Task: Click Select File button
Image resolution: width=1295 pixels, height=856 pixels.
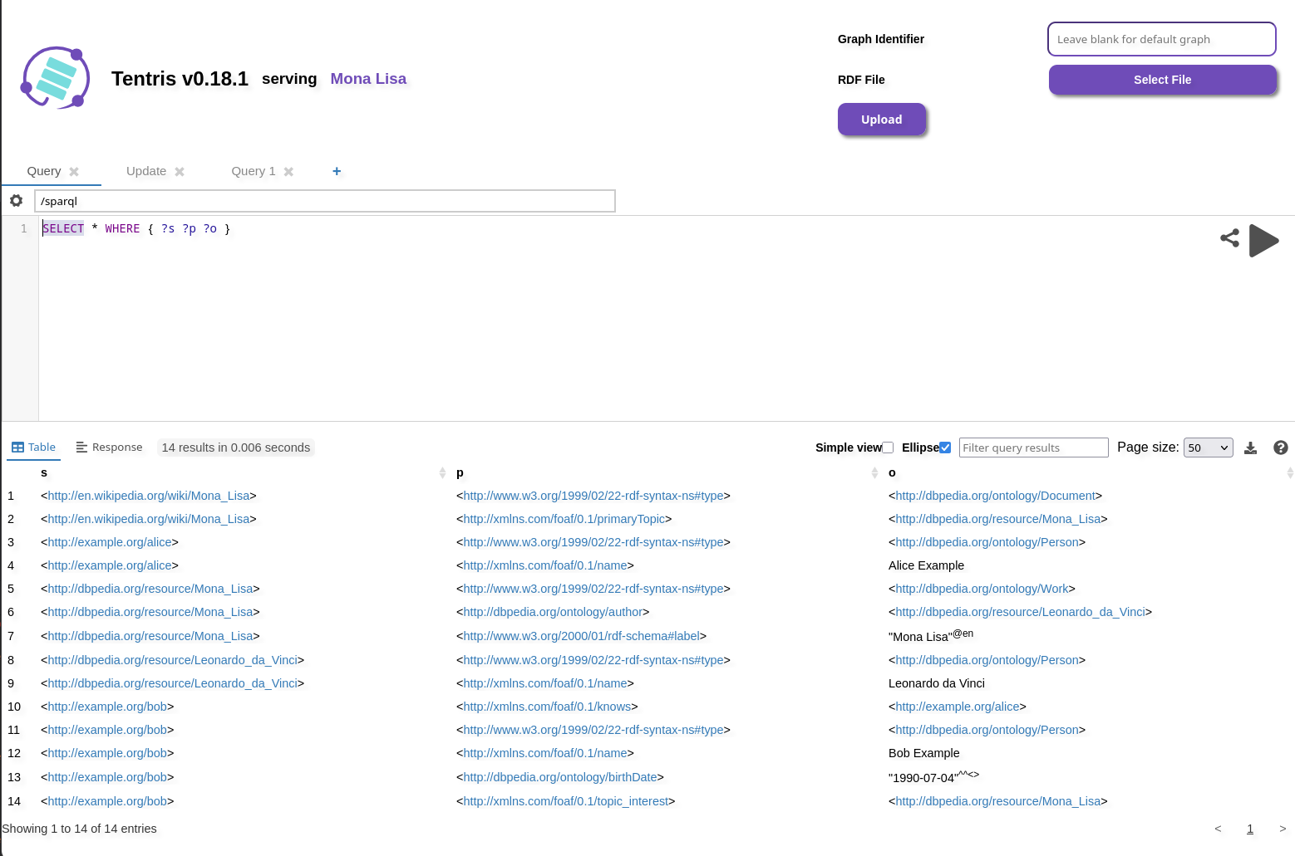Action: pos(1162,80)
